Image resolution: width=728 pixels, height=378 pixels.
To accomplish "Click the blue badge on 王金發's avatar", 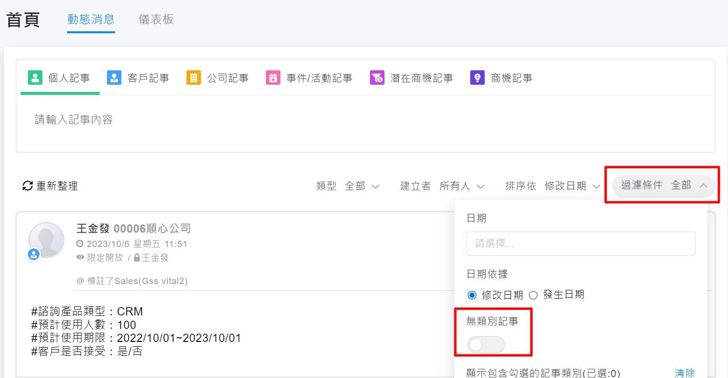I will coord(34,255).
